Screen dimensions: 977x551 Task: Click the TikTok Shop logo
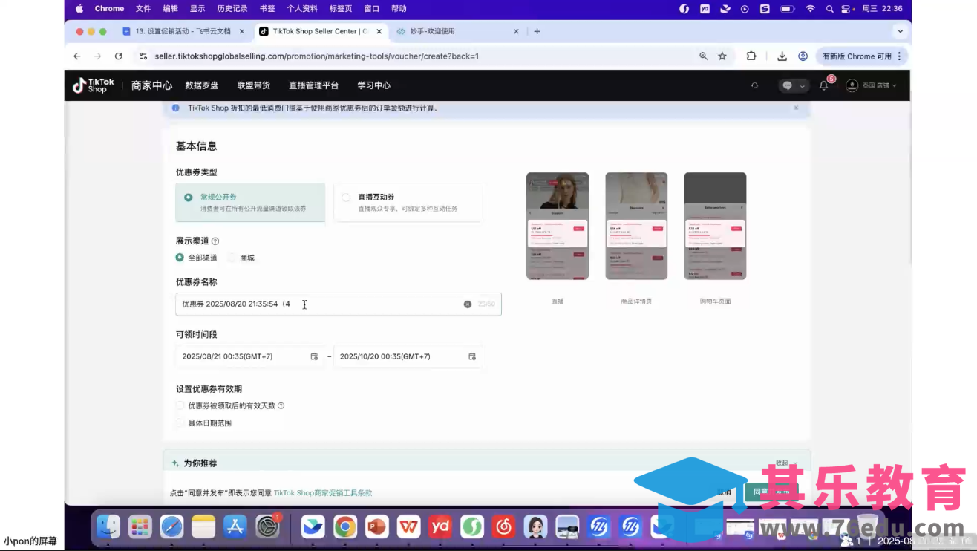click(91, 85)
